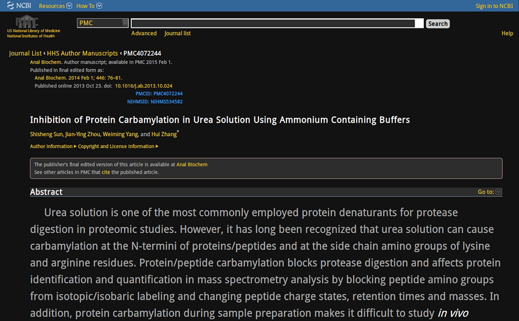519x321 pixels.
Task: Click Sign in to NCBI
Action: (x=493, y=6)
